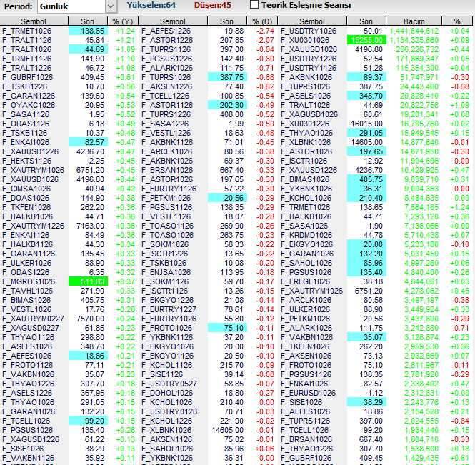475x465 pixels.
Task: Enable the Teorik Eşleşme Seansı checkbox
Action: click(254, 4)
